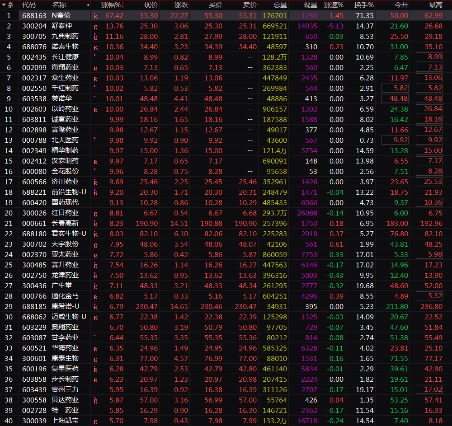Click the C marker icon on 天宇股份 row
Image resolution: width=452 pixels, height=426 pixels.
tap(95, 245)
